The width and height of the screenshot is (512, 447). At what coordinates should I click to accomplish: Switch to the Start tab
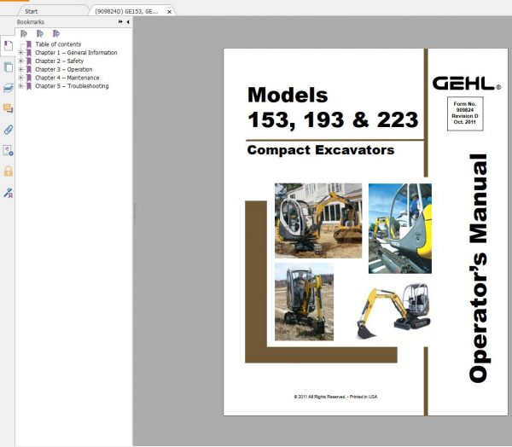point(32,11)
